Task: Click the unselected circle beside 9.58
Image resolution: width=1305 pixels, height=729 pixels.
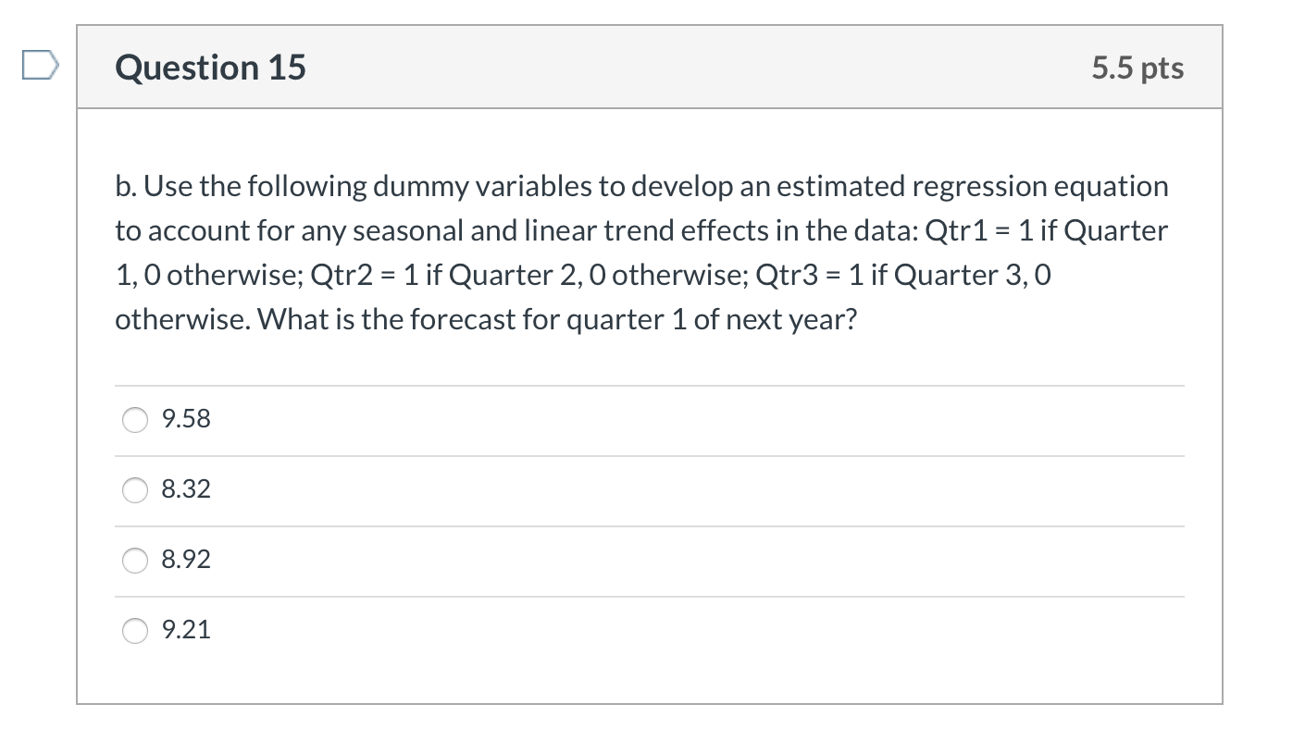Action: click(x=134, y=419)
